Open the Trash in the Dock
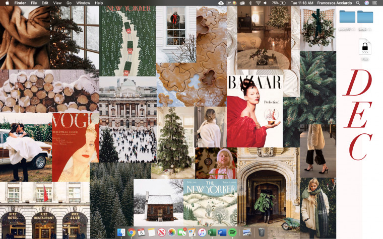383x239 pixels. tap(262, 232)
